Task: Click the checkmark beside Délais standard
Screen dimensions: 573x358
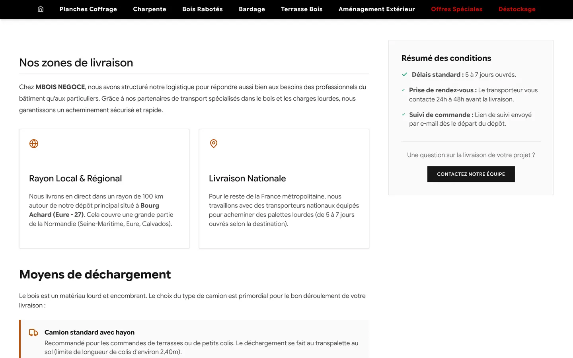Action: [x=405, y=74]
